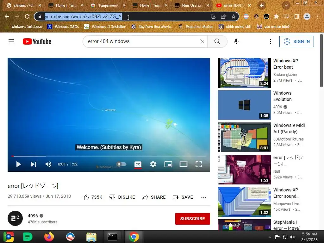
Task: Start voice search with microphone icon
Action: (236, 41)
